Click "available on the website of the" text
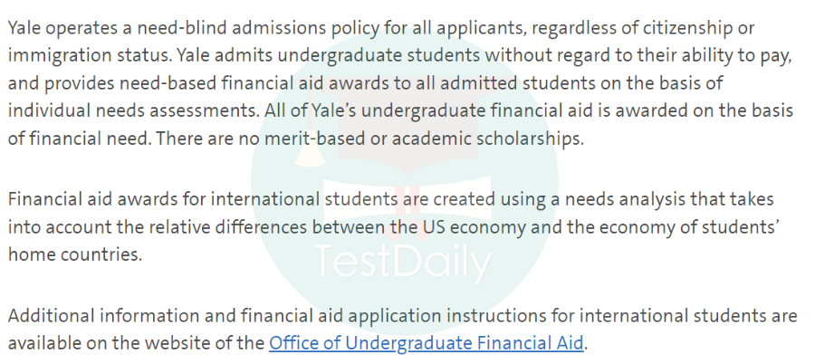The width and height of the screenshot is (815, 364). (136, 343)
